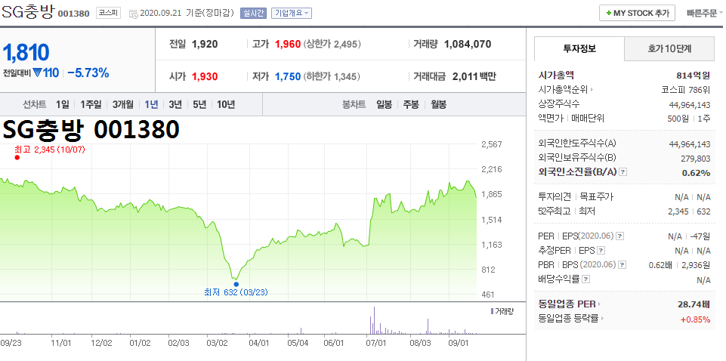Click the 시가 value 1,930

coord(205,77)
